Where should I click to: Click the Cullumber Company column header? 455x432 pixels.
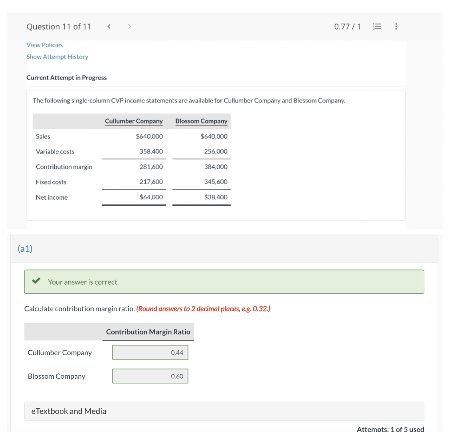134,121
